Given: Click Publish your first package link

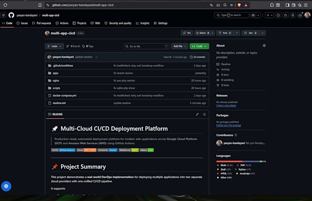Looking at the screenshot, I should pyautogui.click(x=228, y=125).
